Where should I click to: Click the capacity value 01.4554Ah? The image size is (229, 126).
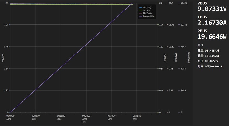(x=212, y=51)
